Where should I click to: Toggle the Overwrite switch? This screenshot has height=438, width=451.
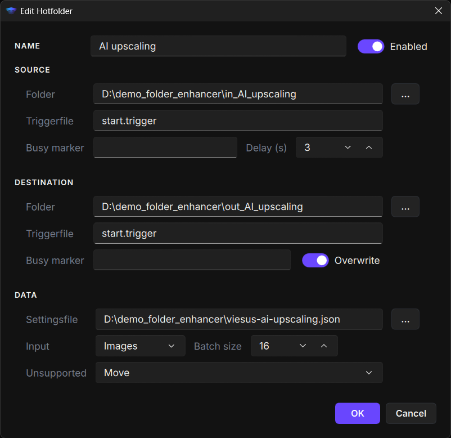tap(315, 260)
